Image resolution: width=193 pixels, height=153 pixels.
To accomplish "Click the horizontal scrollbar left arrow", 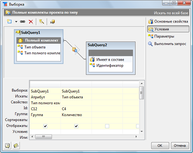I will tap(32, 136).
